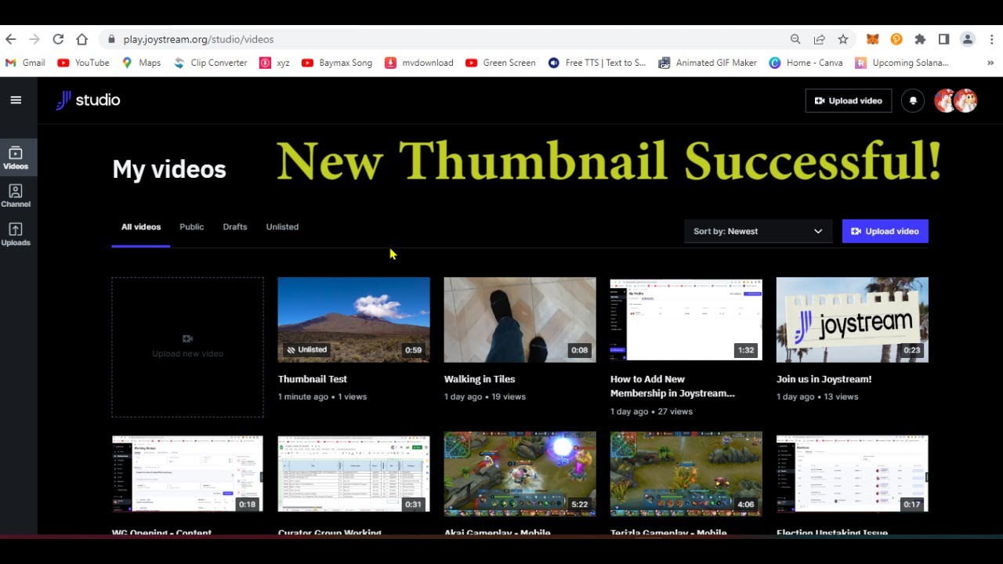The height and width of the screenshot is (564, 1003).
Task: Click the blue Upload video button
Action: click(x=885, y=231)
